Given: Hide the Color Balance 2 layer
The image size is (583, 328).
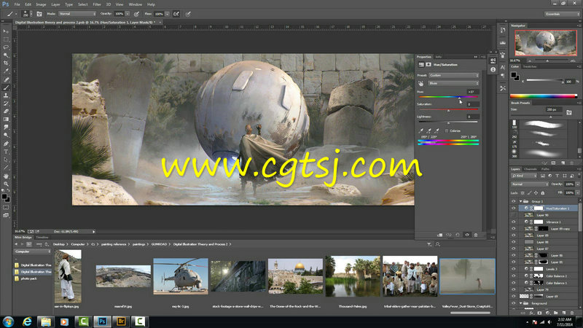Looking at the screenshot, I should click(x=514, y=276).
